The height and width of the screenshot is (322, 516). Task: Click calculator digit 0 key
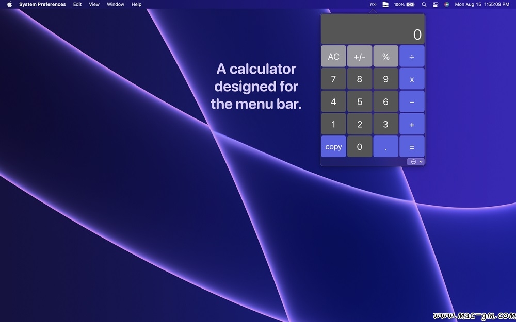[359, 146]
